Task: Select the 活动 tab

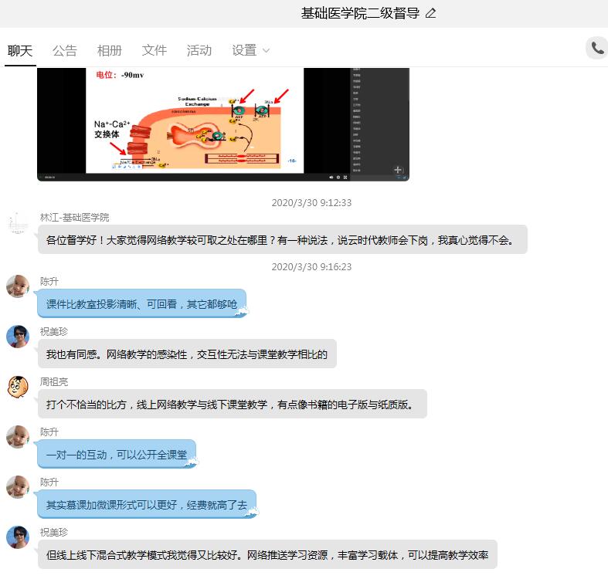Action: click(199, 50)
